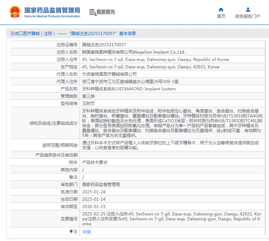Click the 宁波美格真医疗器械有限公司 agent name
The height and width of the screenshot is (241, 269).
109,74
